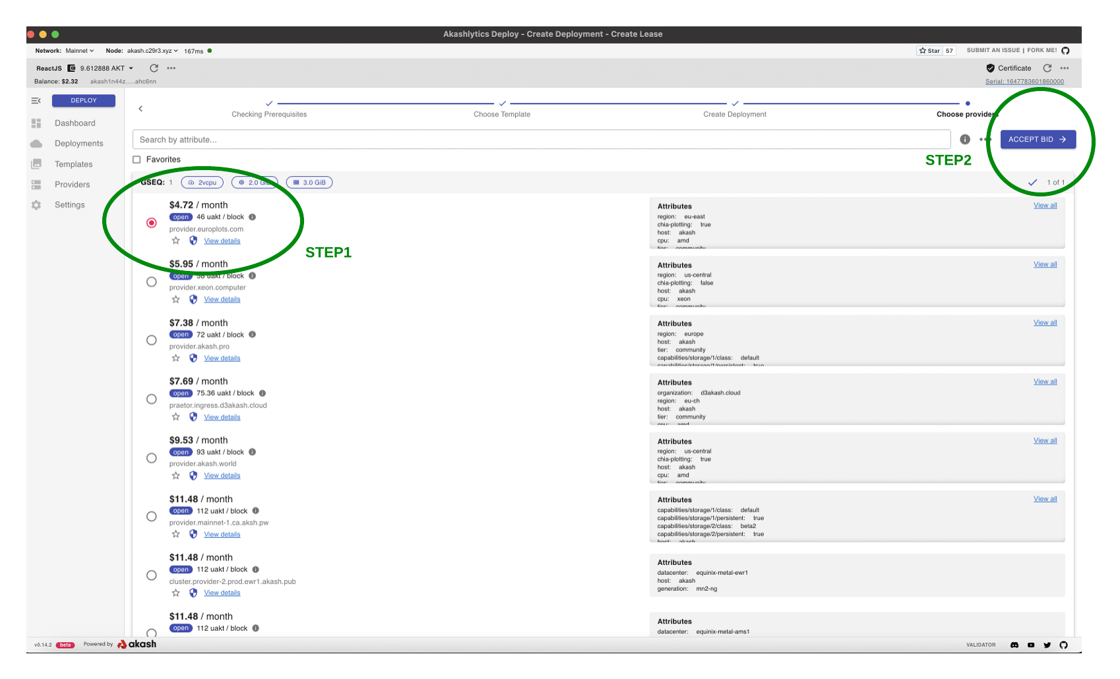Select the provider.europlots.com bid radio
1120x679 pixels.
click(152, 223)
